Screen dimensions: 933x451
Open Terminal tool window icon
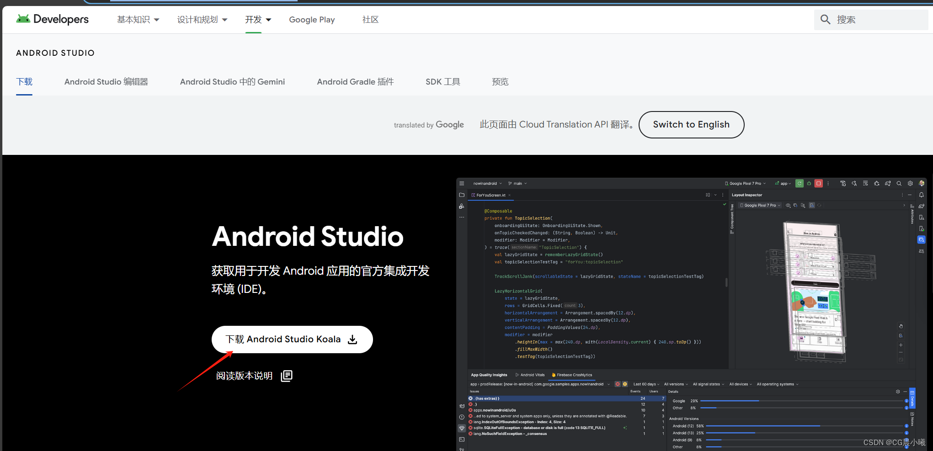462,439
